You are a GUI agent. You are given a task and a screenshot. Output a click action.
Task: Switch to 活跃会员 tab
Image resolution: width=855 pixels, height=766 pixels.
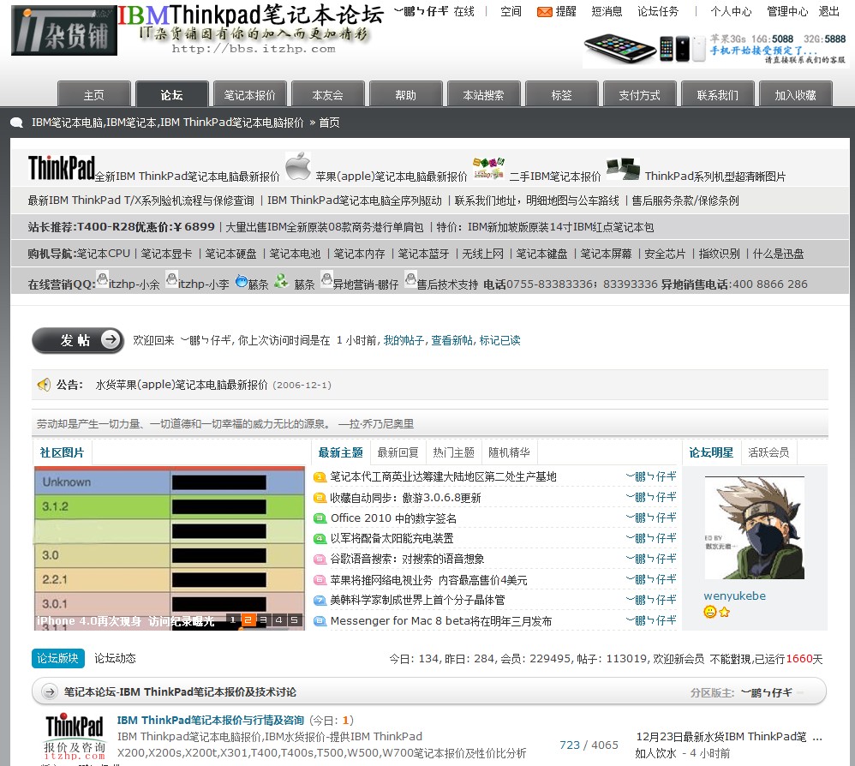(x=768, y=452)
